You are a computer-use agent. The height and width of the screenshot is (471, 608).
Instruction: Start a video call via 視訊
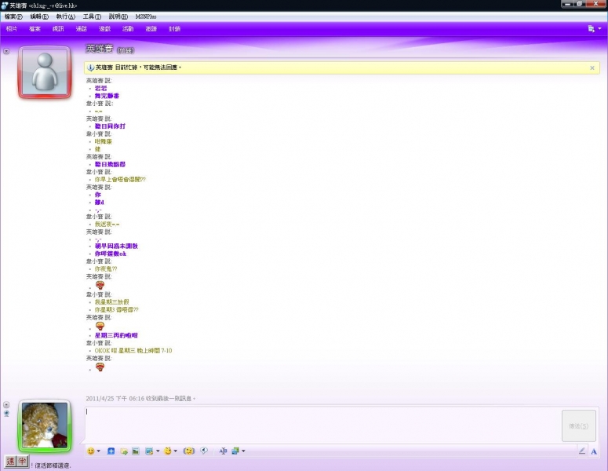[x=58, y=29]
